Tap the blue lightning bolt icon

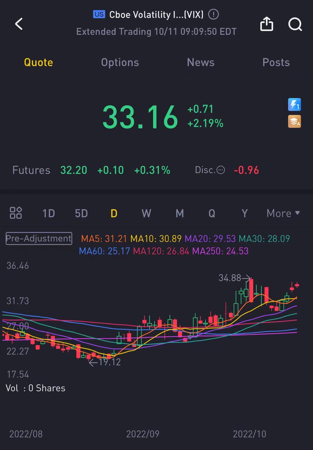pos(294,104)
